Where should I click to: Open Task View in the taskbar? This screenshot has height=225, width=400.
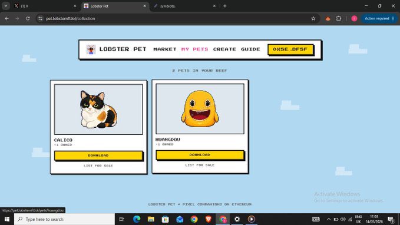tap(122, 219)
